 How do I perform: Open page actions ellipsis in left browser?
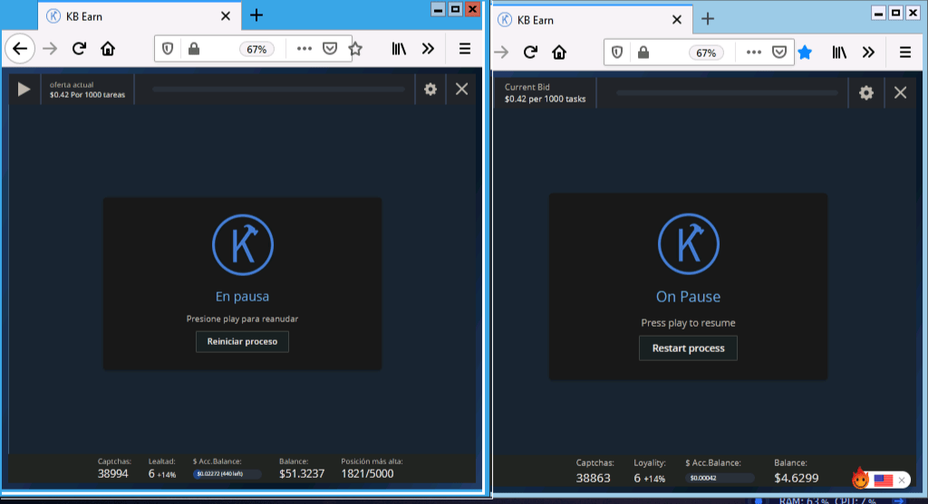tap(304, 49)
